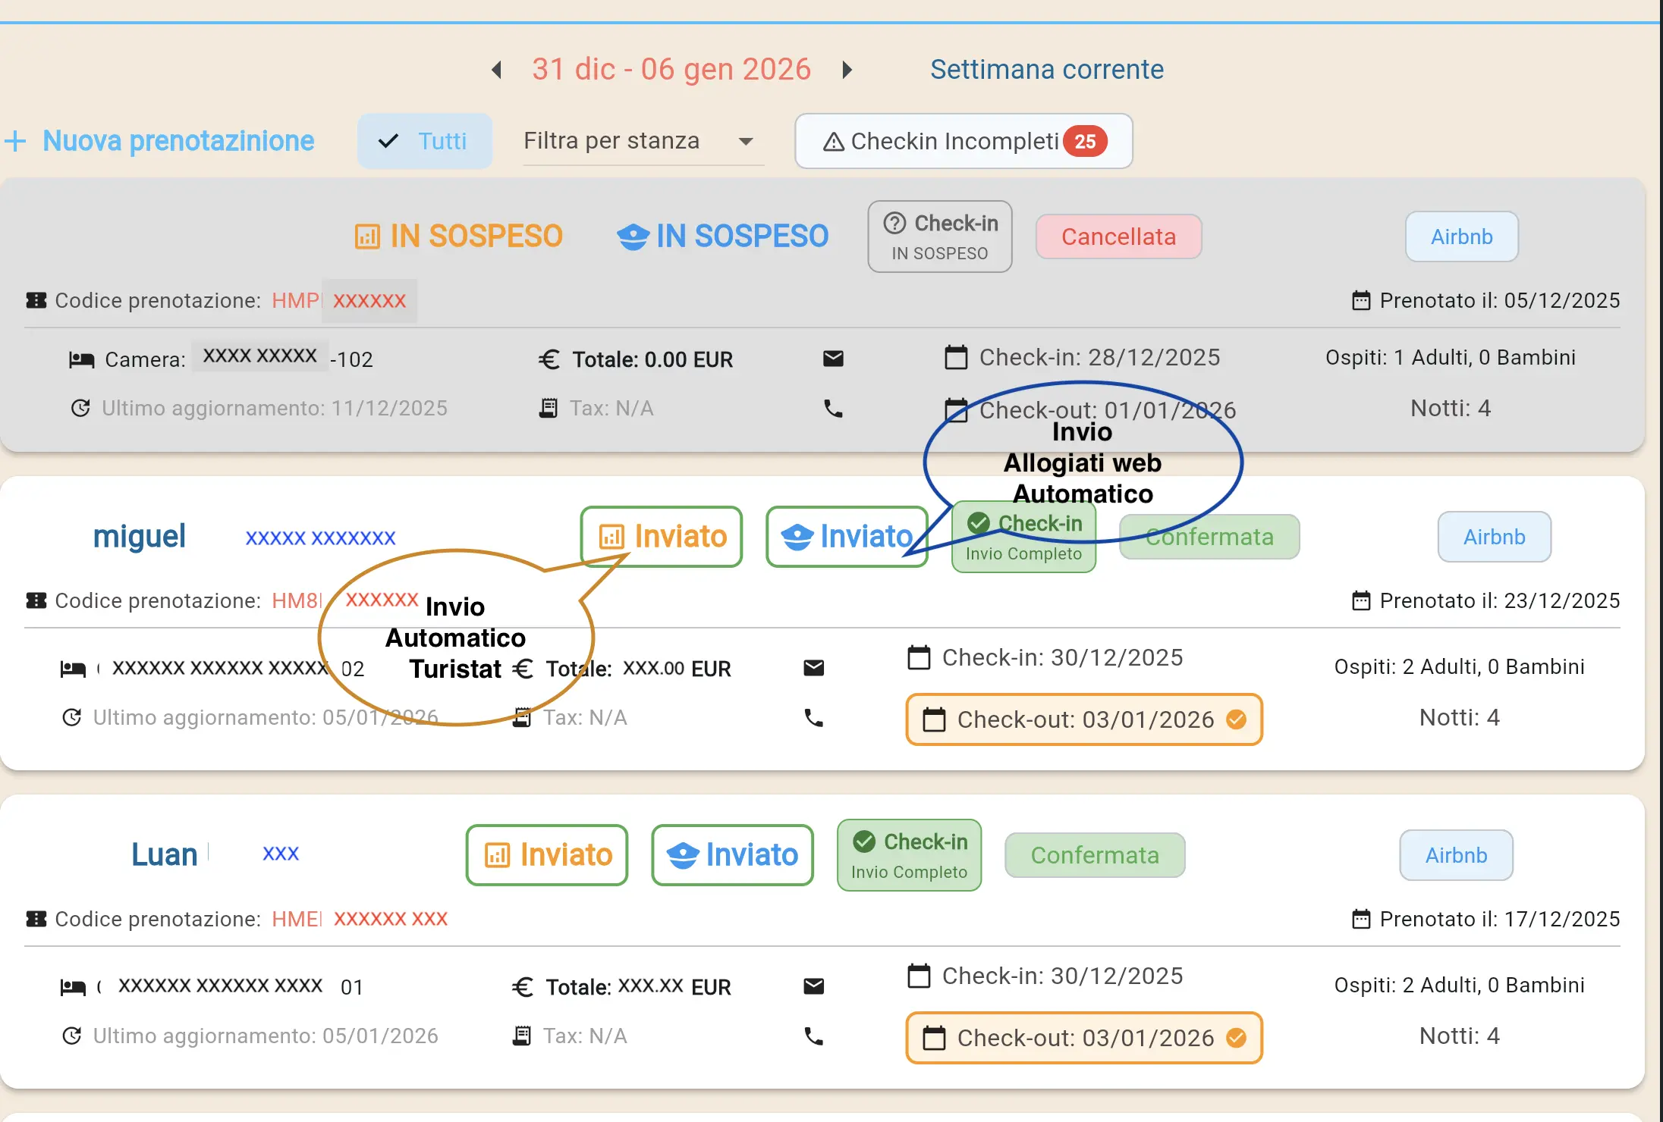Screen dimensions: 1663x1122
Task: Click the mail icon in the cancelled booking
Action: click(833, 359)
